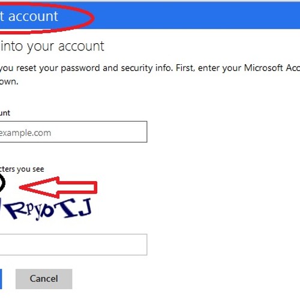The width and height of the screenshot is (300, 300).
Task: Click the distorted RPyoTJ captcha image
Action: click(x=46, y=209)
